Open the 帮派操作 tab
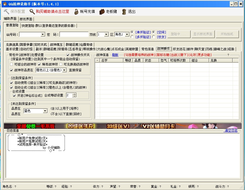Image resolution: width=245 pixels, height=190 pixels. [89, 49]
